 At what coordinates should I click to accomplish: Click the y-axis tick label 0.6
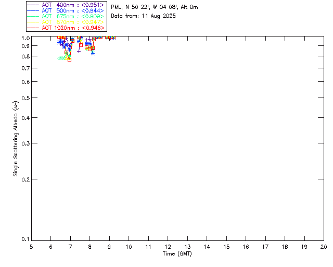[25, 82]
